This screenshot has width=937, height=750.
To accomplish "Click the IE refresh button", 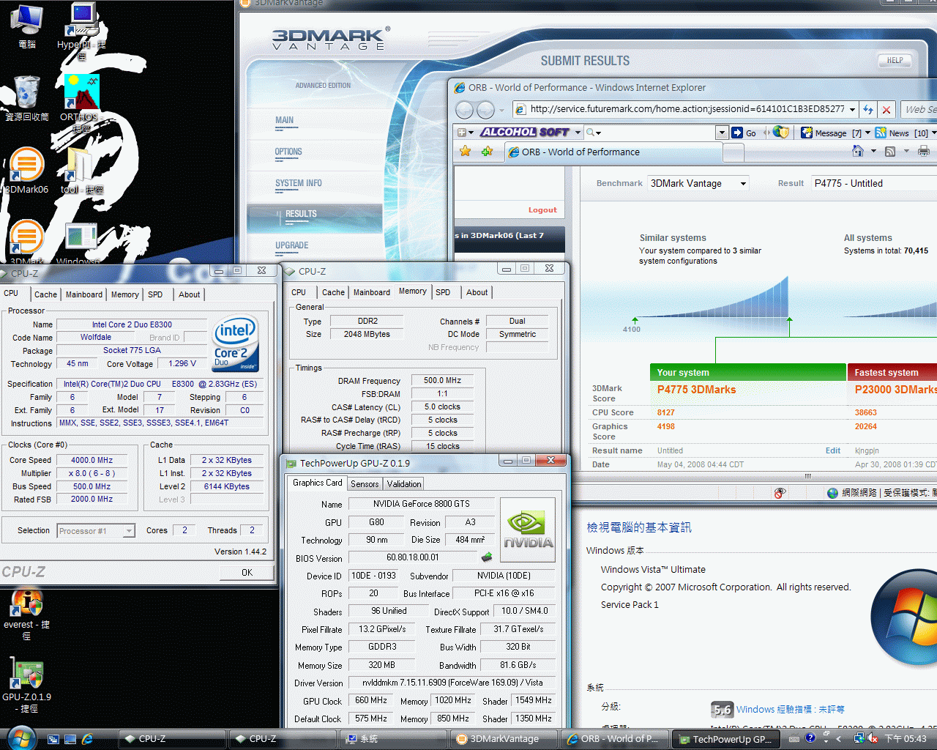I will 868,110.
